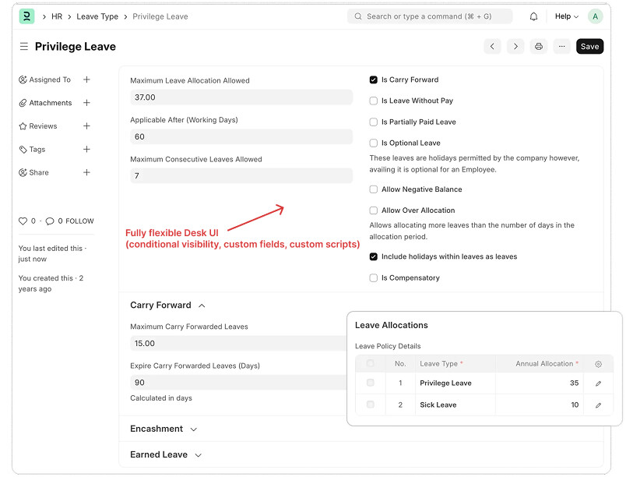Viewport: 626px width, 477px height.
Task: Enable Allow Negative Balance checkbox
Action: pyautogui.click(x=374, y=189)
